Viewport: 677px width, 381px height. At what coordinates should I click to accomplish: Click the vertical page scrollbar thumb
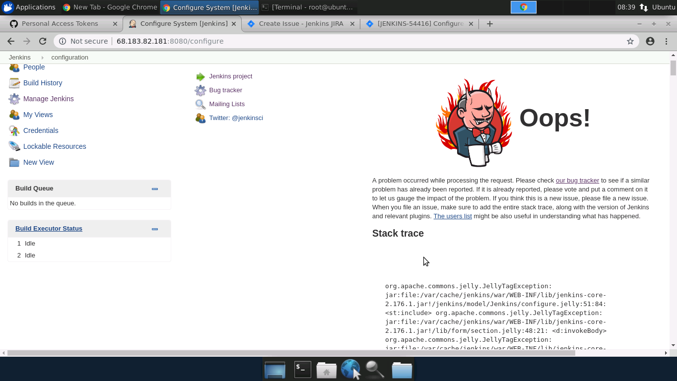coord(673,68)
